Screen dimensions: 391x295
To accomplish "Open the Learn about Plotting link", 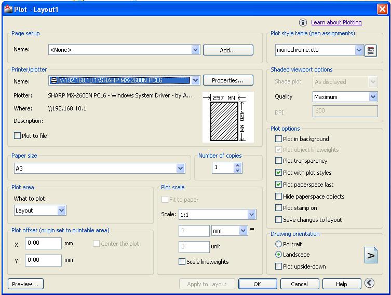I will click(x=336, y=22).
